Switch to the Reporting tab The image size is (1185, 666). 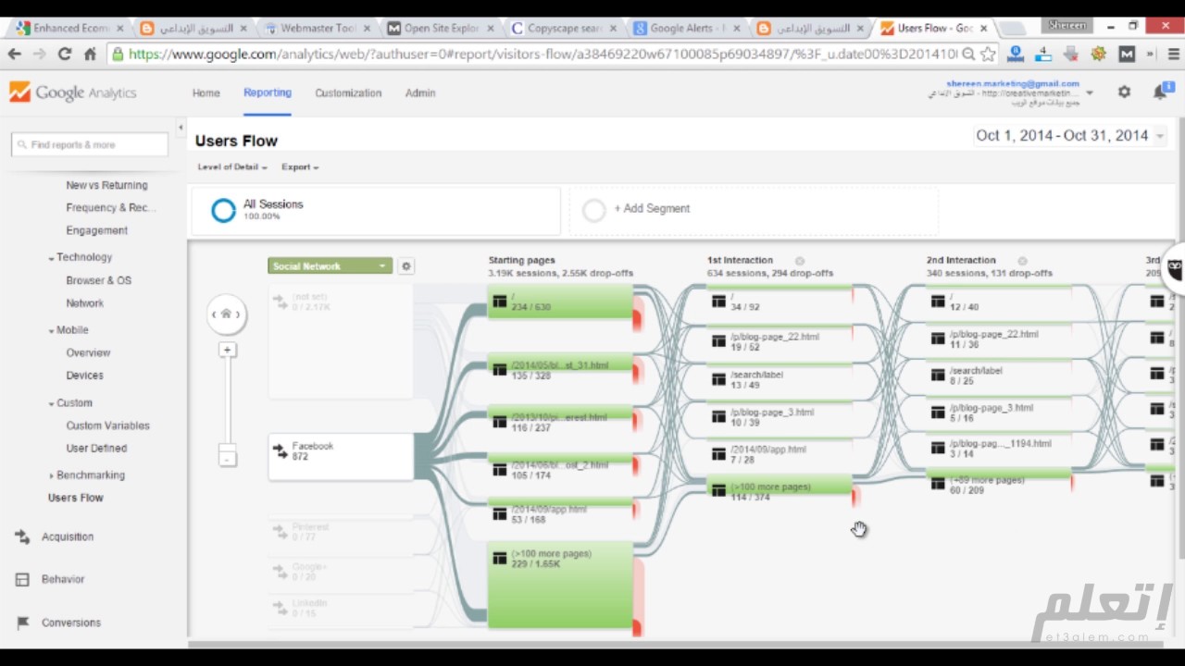point(268,93)
